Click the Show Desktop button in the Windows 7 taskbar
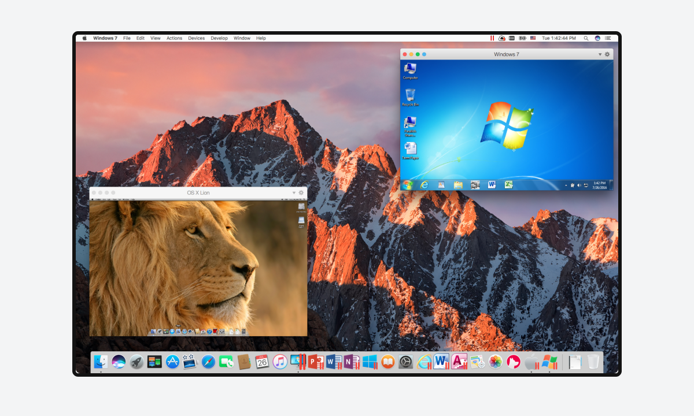Screen dimensions: 694x416 pos(611,185)
